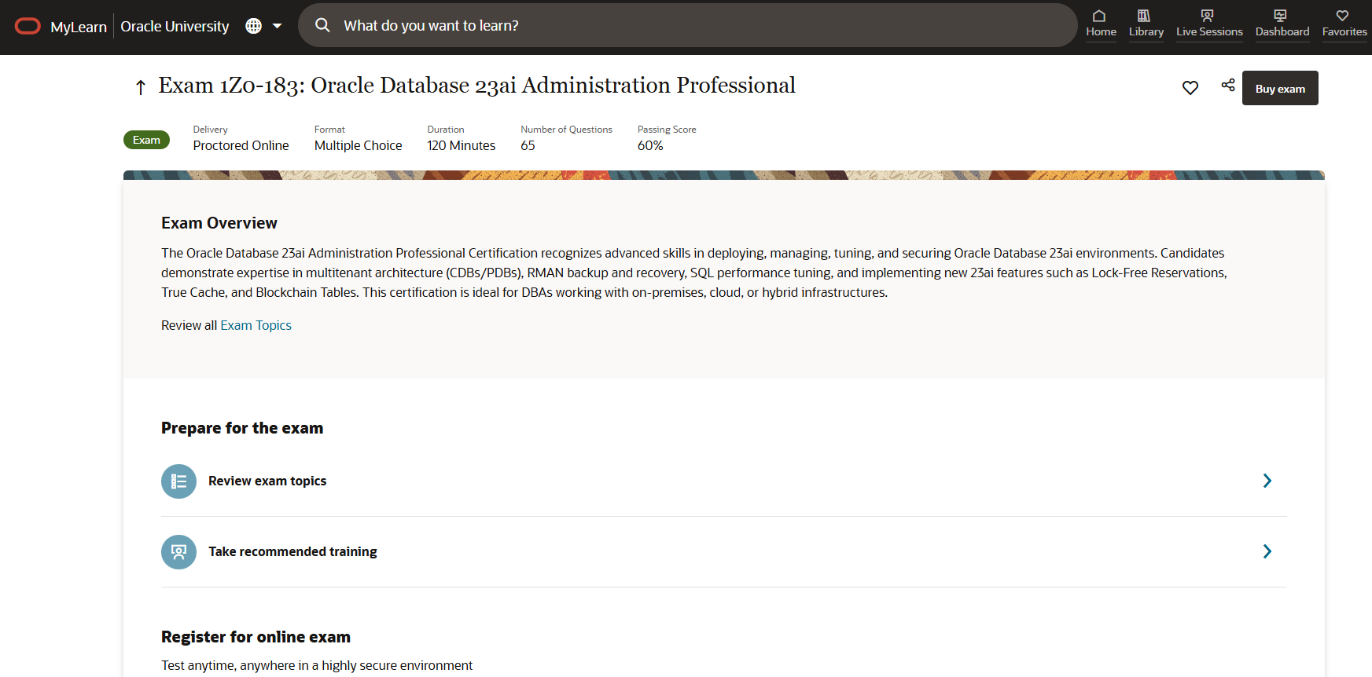Click the 'Prepare for the exam' heading
Screen dimensions: 1372x677
pos(242,428)
